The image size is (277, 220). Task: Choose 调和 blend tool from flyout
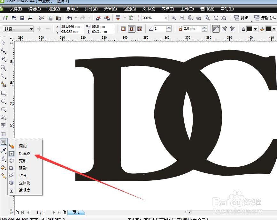tap(25, 146)
